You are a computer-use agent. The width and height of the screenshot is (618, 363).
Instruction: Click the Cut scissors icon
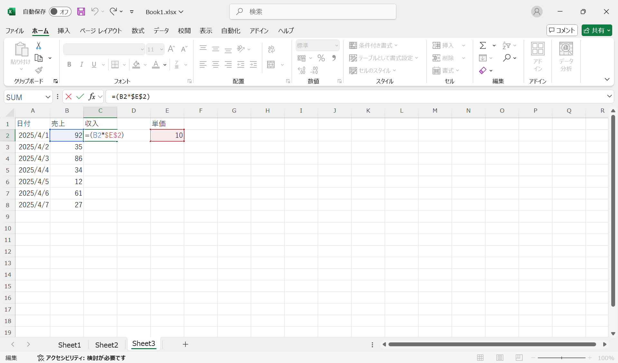[x=39, y=46]
